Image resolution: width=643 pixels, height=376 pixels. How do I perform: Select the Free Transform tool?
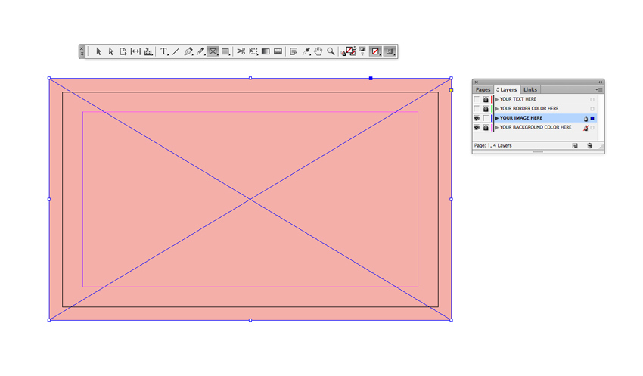(x=253, y=51)
